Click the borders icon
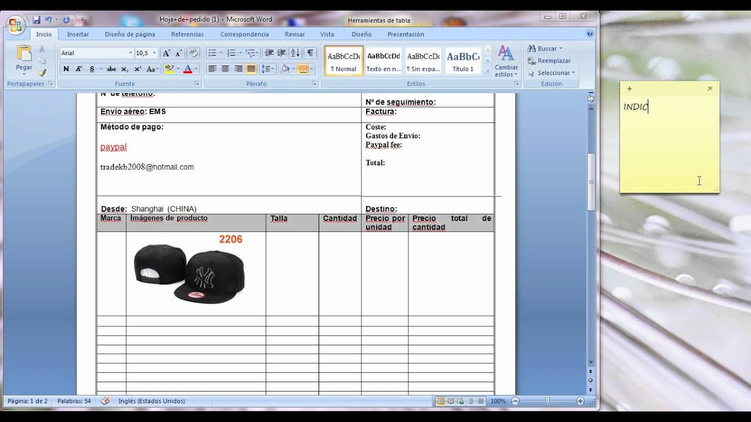Screen dimensions: 751x422 [303, 69]
